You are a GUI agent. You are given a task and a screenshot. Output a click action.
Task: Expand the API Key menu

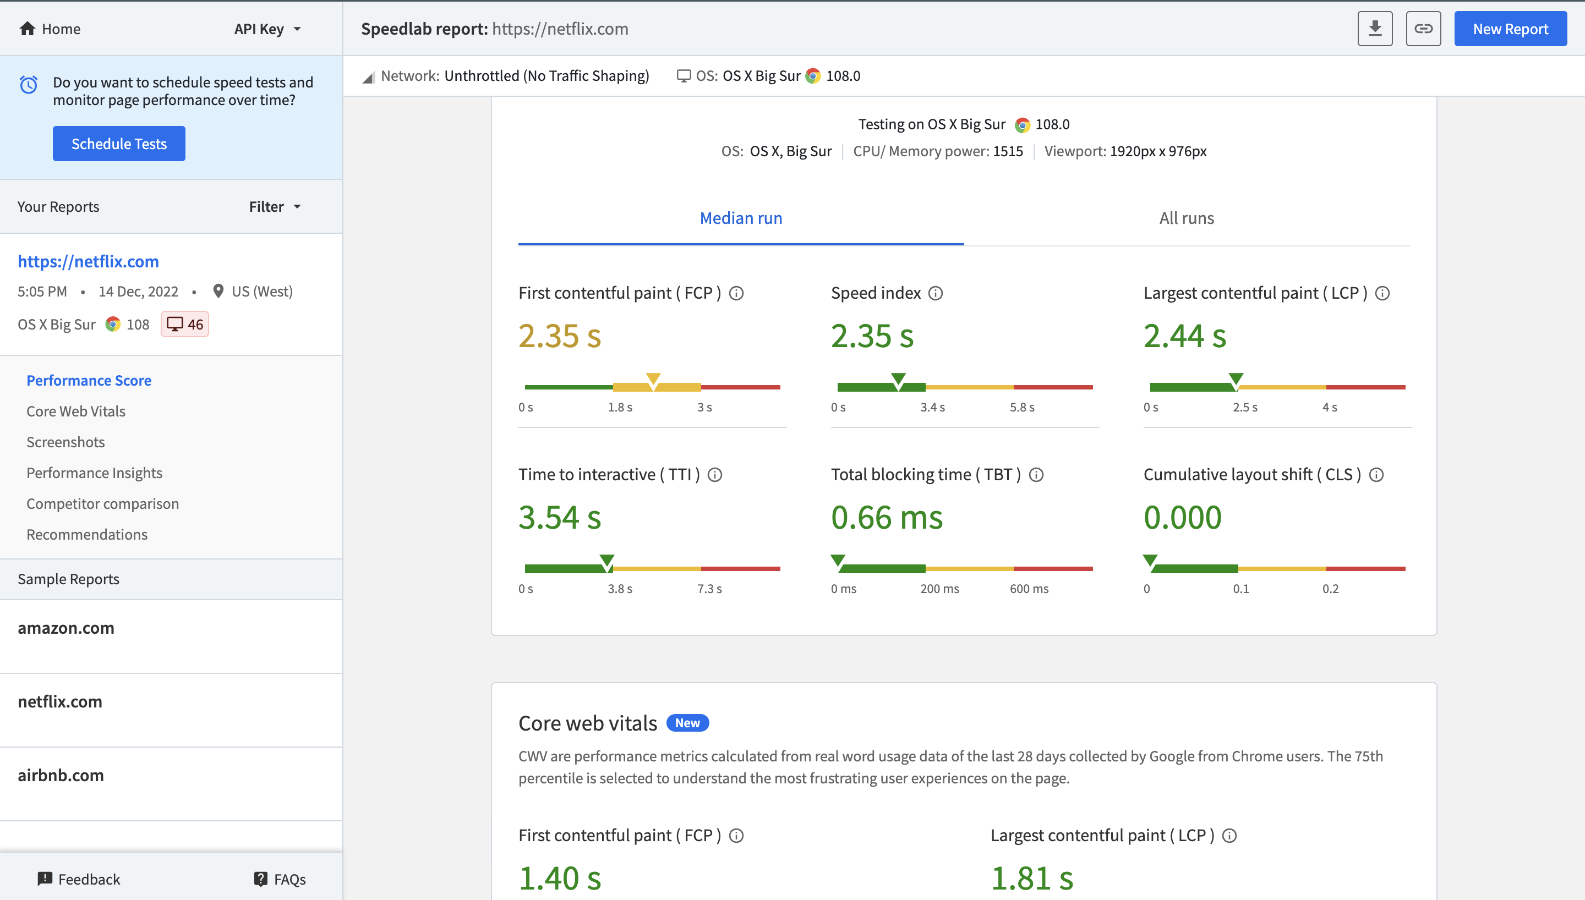coord(267,28)
